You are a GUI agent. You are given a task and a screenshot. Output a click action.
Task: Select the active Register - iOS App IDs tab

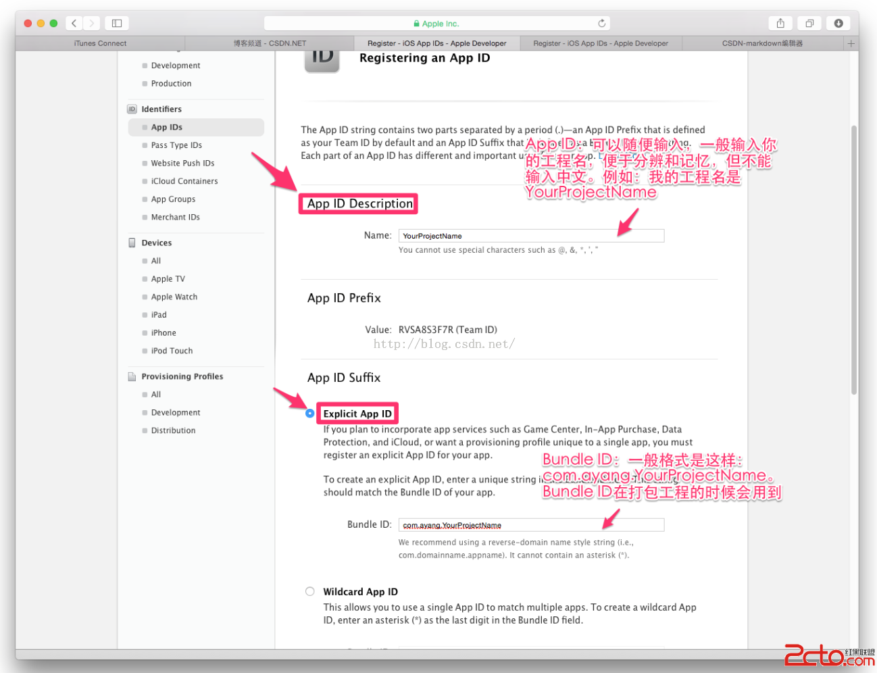coord(437,43)
